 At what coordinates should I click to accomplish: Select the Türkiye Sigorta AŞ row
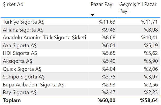pyautogui.click(x=80, y=22)
